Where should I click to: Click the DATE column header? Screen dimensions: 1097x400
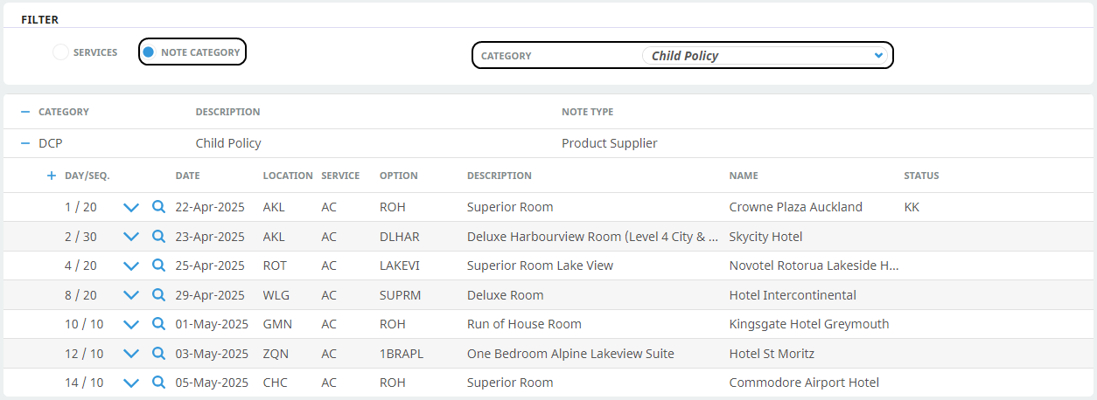click(187, 176)
